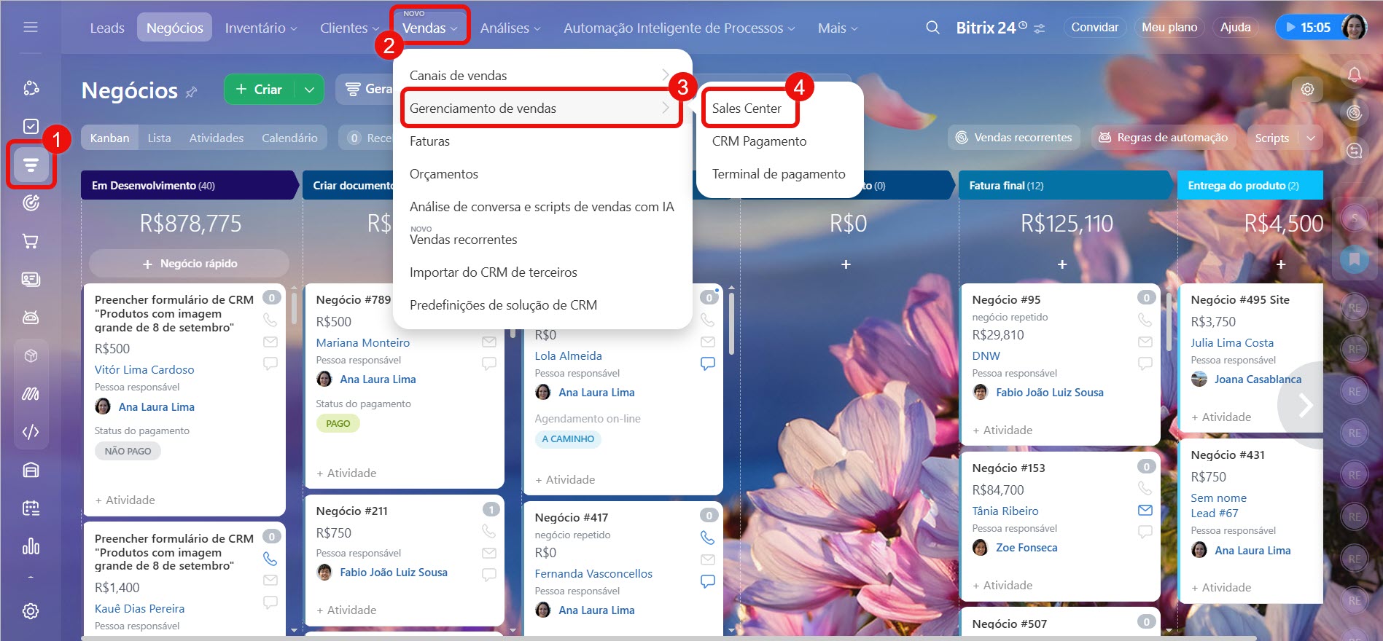Expand the Criar button dropdown arrow
1383x641 pixels.
[309, 90]
